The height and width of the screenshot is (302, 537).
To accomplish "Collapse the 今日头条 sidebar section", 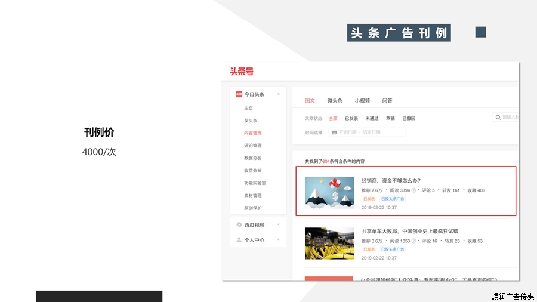I will (279, 94).
